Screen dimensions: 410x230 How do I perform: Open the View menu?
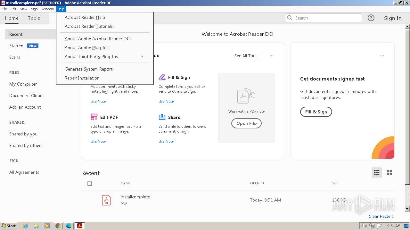click(x=24, y=9)
